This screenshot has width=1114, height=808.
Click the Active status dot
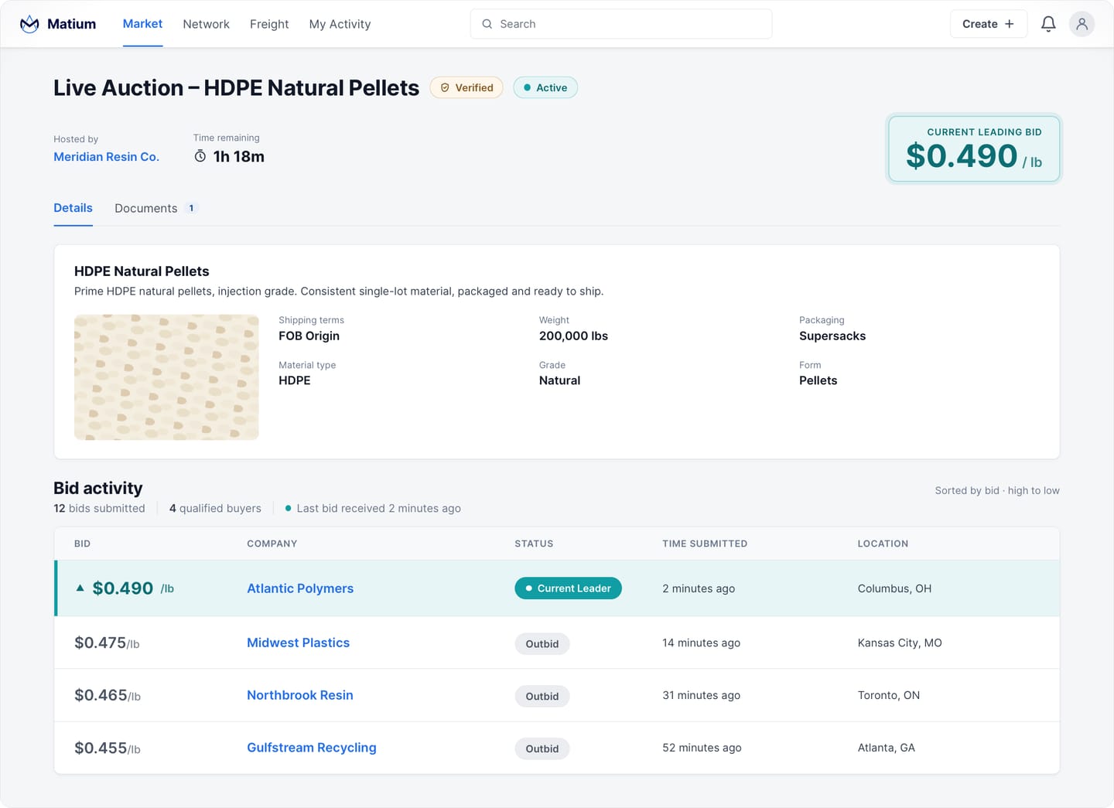pos(527,87)
